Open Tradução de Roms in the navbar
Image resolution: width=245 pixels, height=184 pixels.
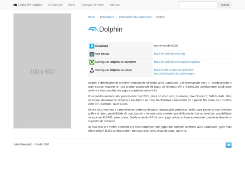[93, 5]
